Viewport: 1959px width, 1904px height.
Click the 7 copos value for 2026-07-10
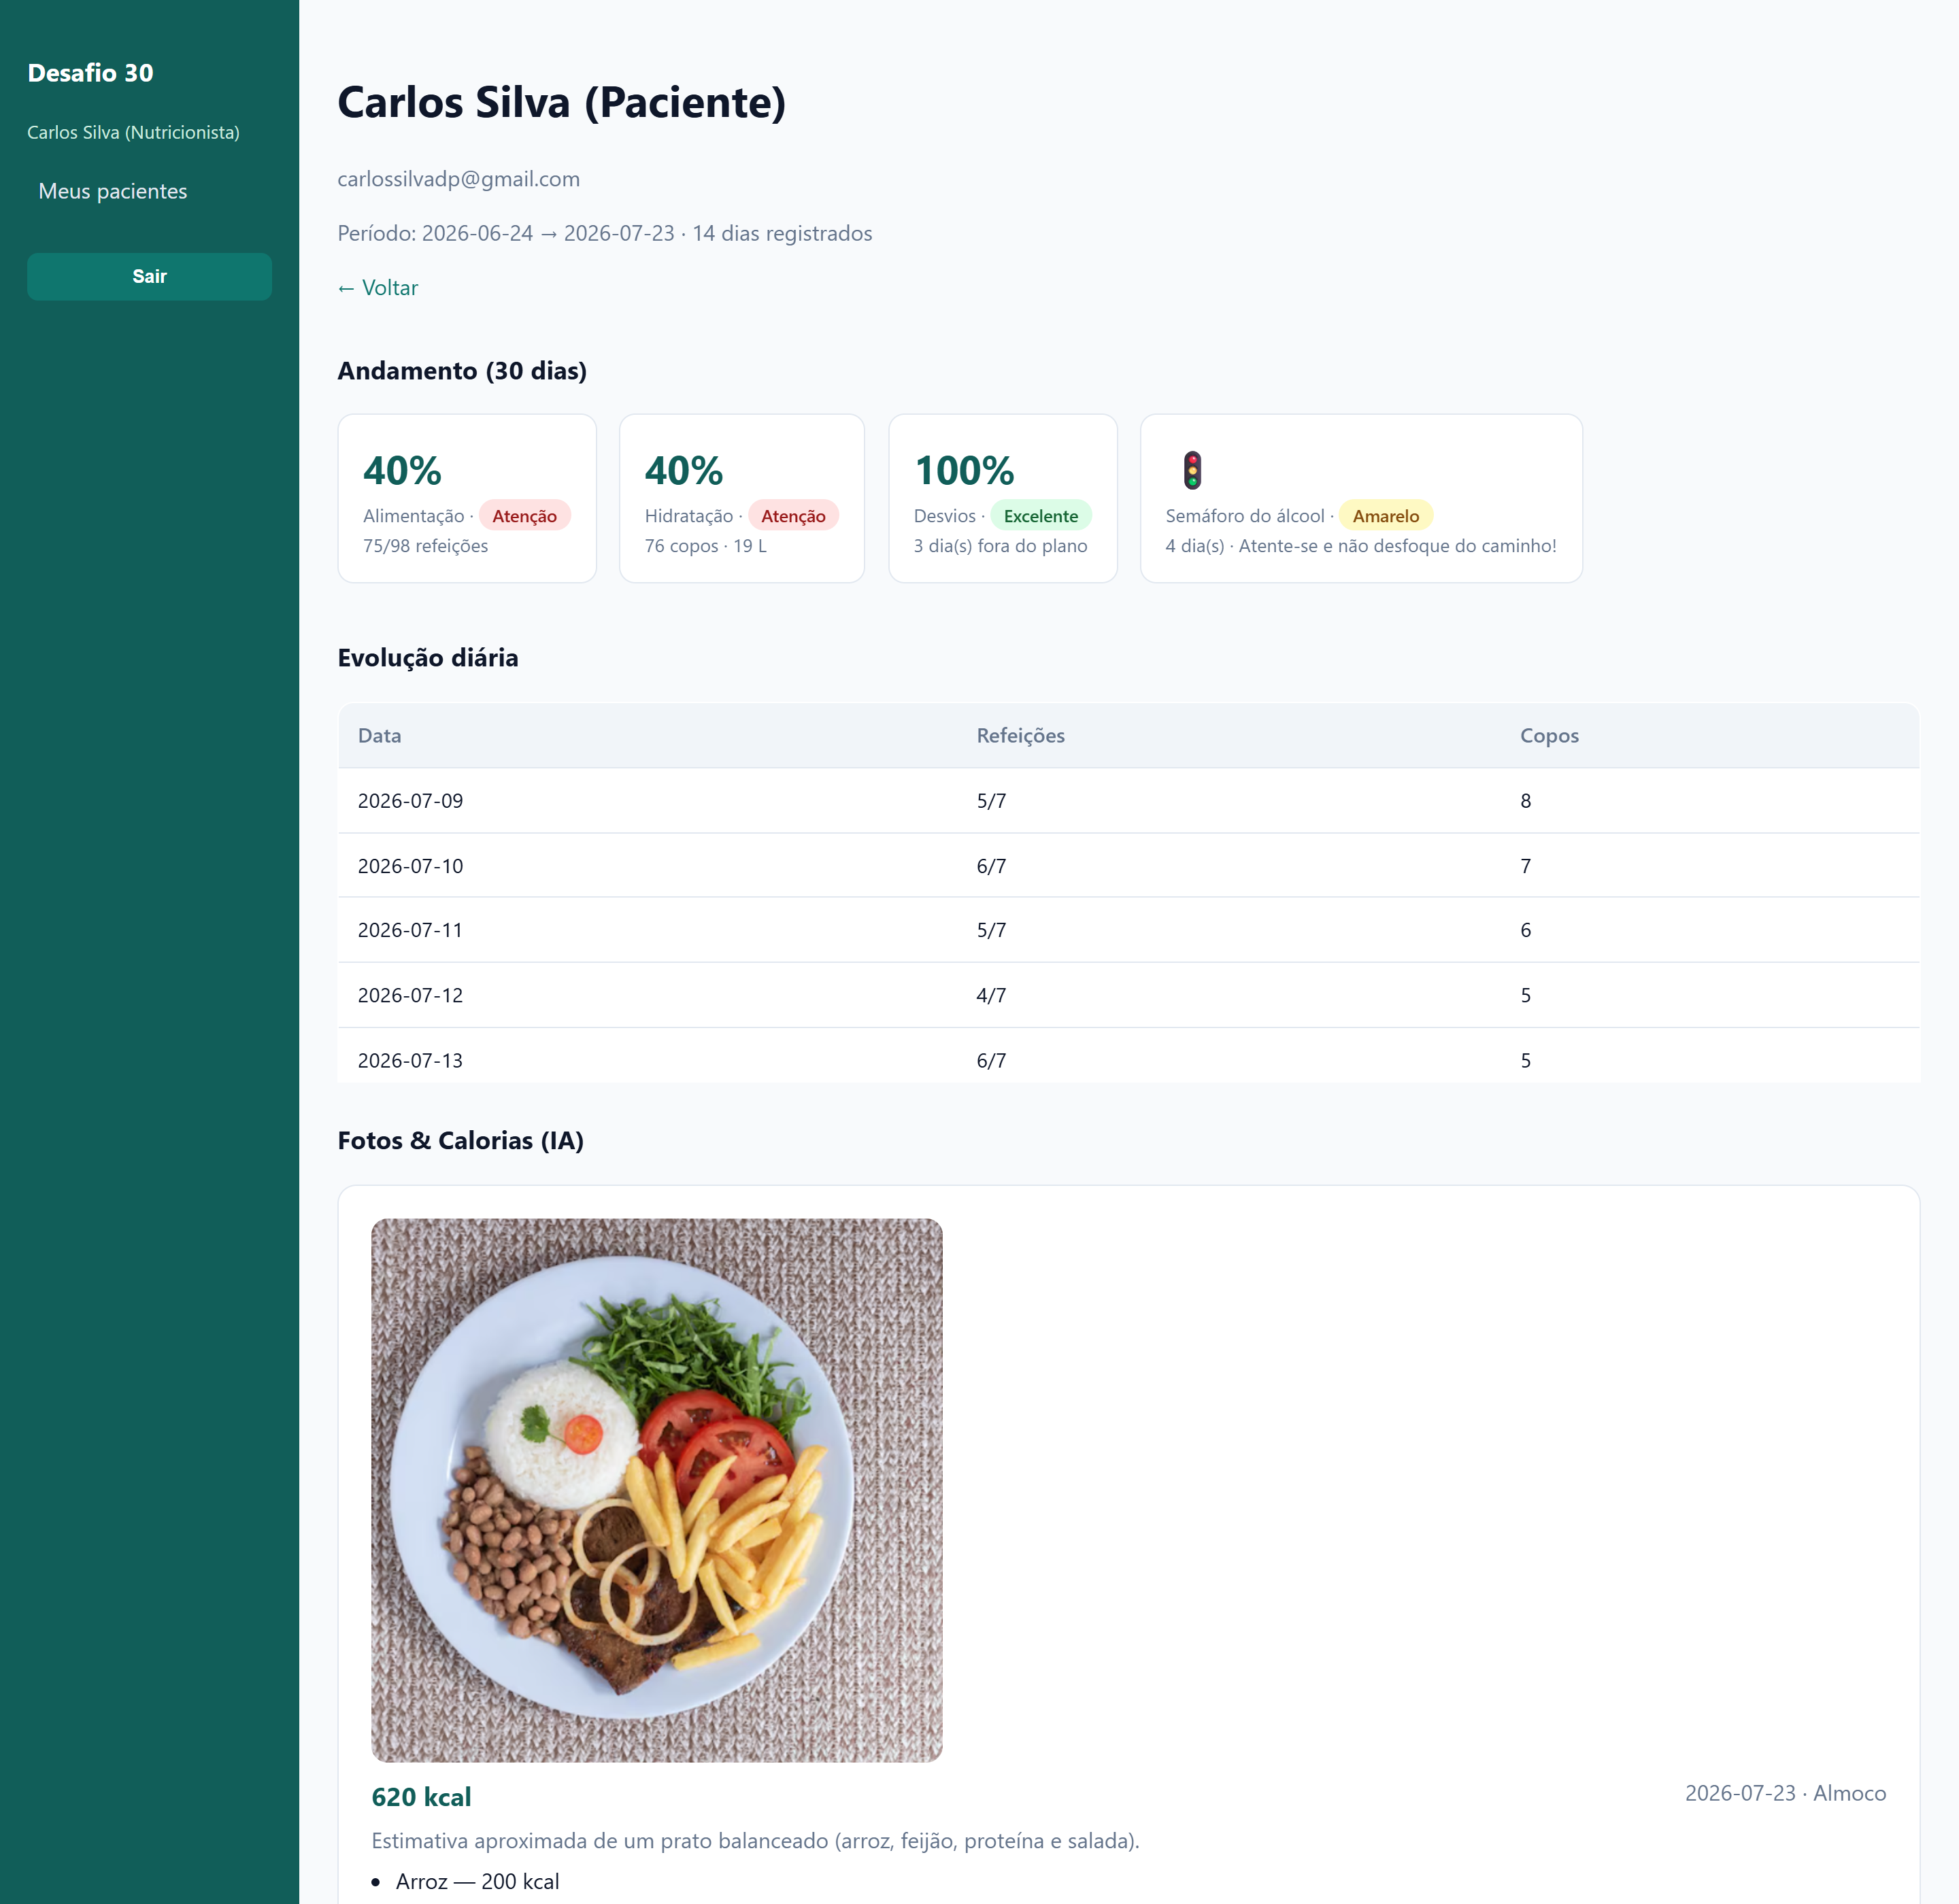coord(1525,866)
